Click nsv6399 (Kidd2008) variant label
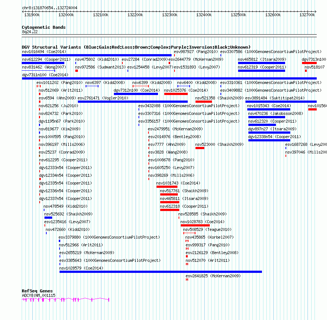This screenshot has height=320, width=327. (x=152, y=82)
